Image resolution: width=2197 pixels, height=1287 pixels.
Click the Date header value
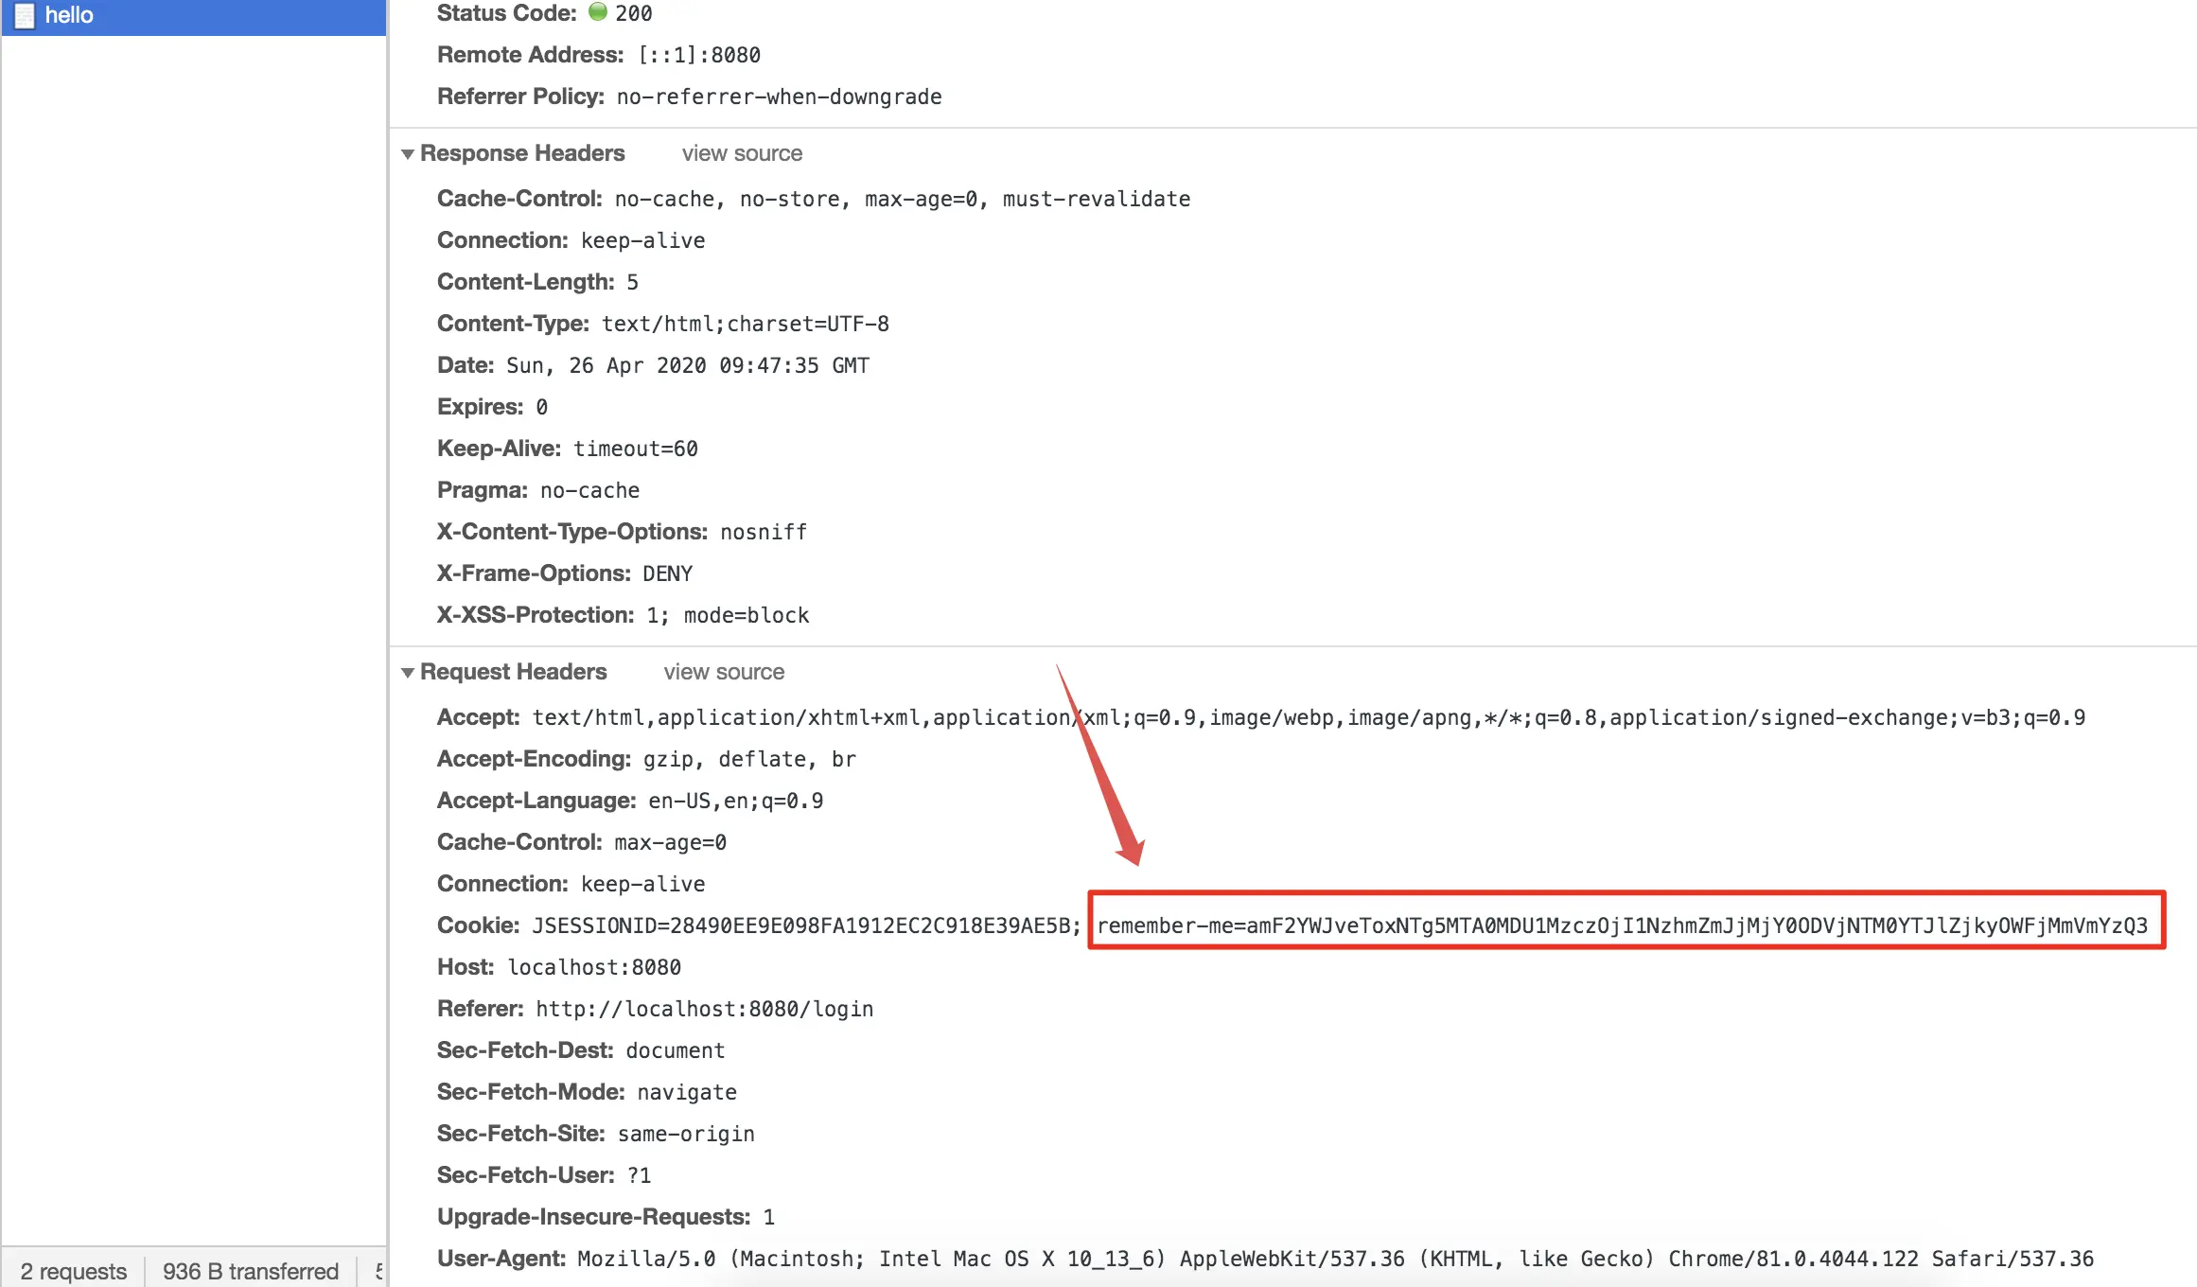tap(687, 365)
